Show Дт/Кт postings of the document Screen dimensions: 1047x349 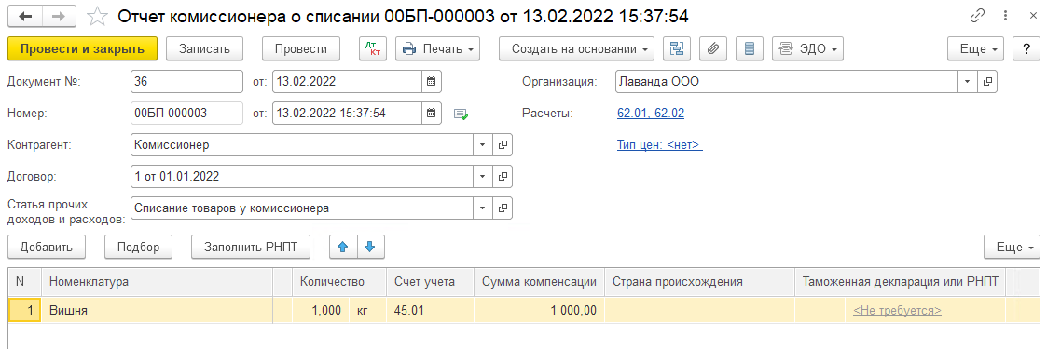tap(373, 48)
